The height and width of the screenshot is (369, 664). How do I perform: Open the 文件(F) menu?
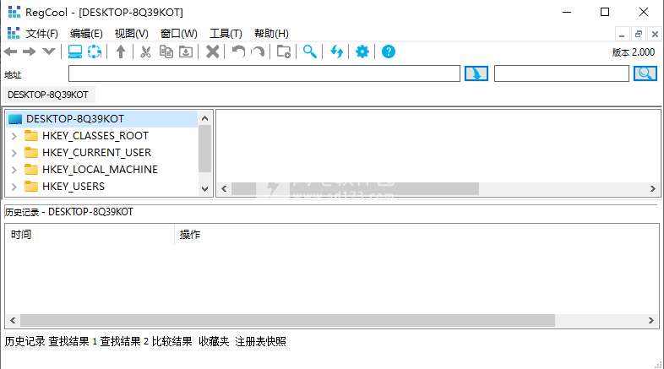41,34
